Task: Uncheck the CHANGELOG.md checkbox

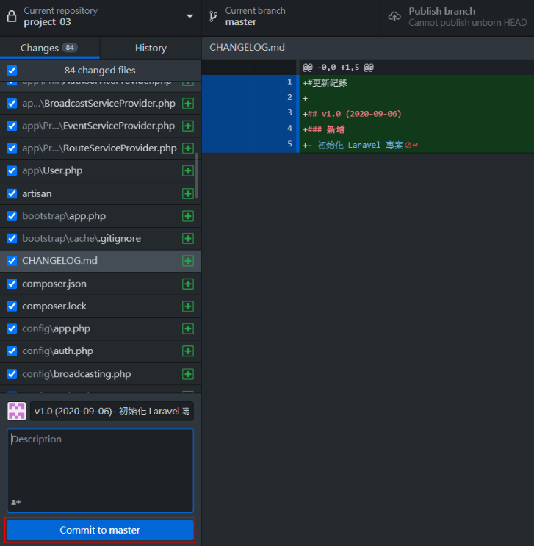Action: click(x=12, y=261)
